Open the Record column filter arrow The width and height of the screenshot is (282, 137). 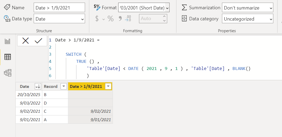click(x=64, y=87)
